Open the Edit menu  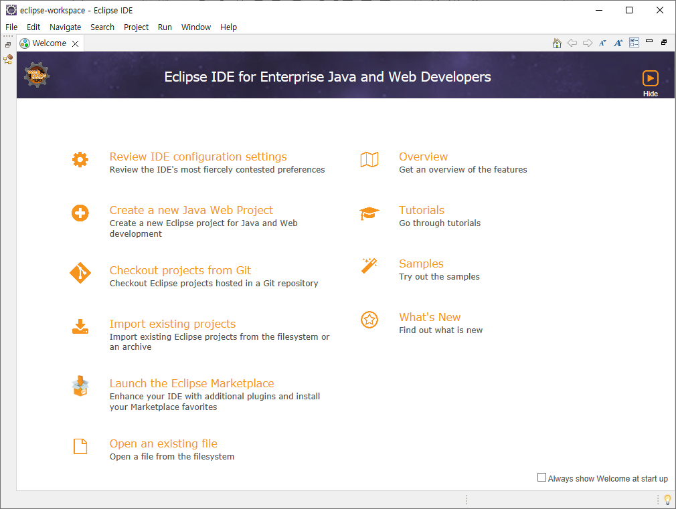click(33, 27)
